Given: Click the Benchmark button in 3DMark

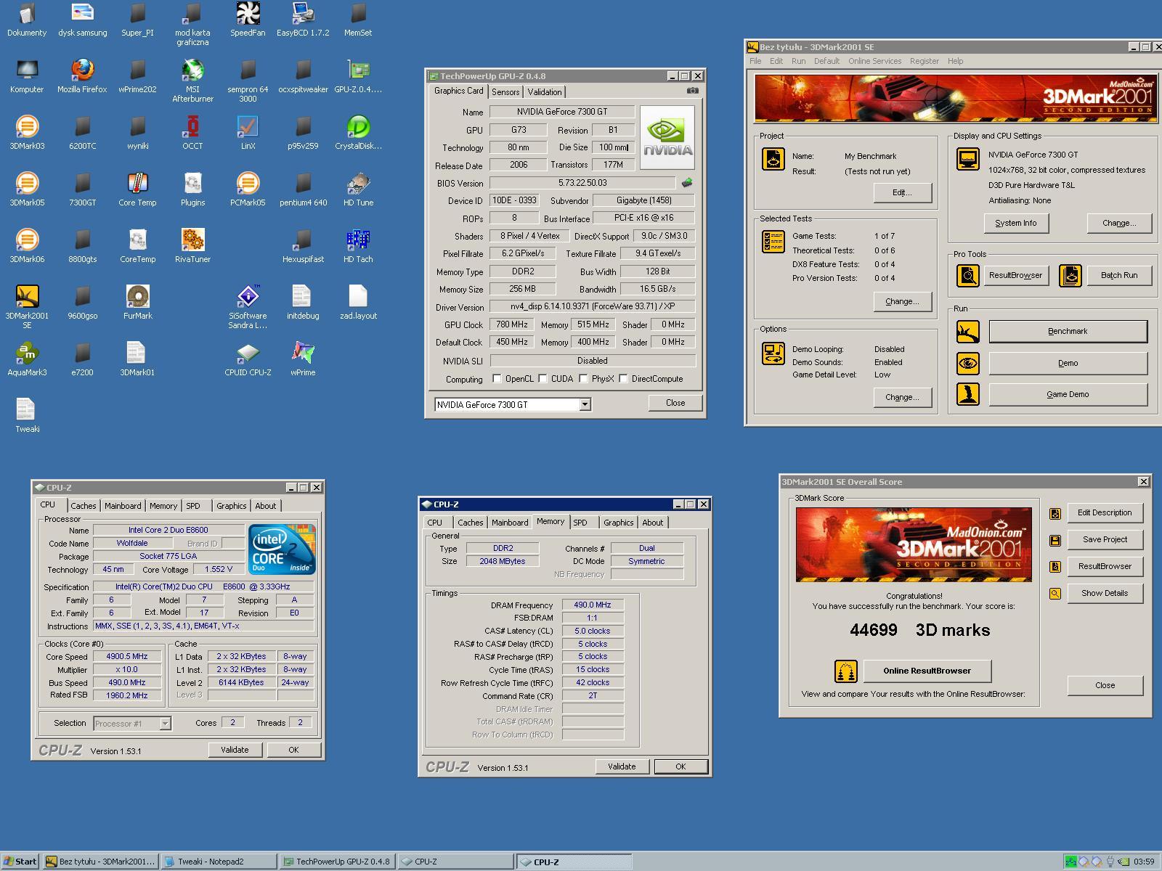Looking at the screenshot, I should (1068, 331).
